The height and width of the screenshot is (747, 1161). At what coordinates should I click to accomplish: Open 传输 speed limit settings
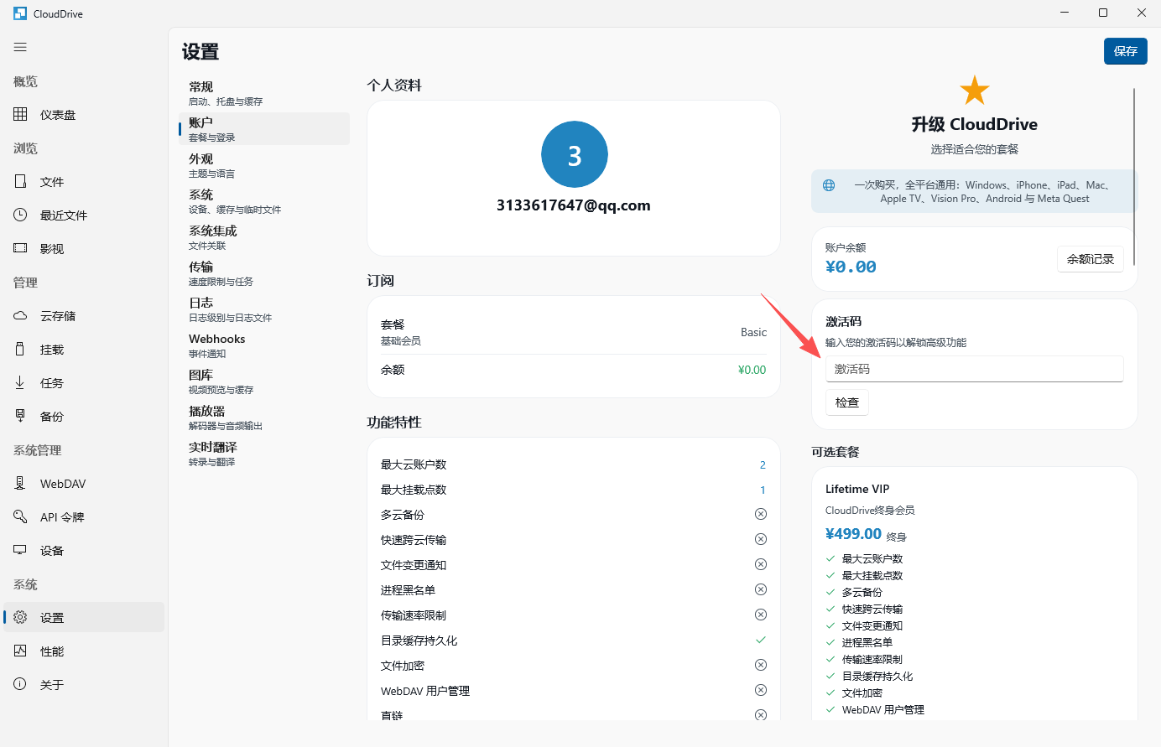click(x=264, y=273)
